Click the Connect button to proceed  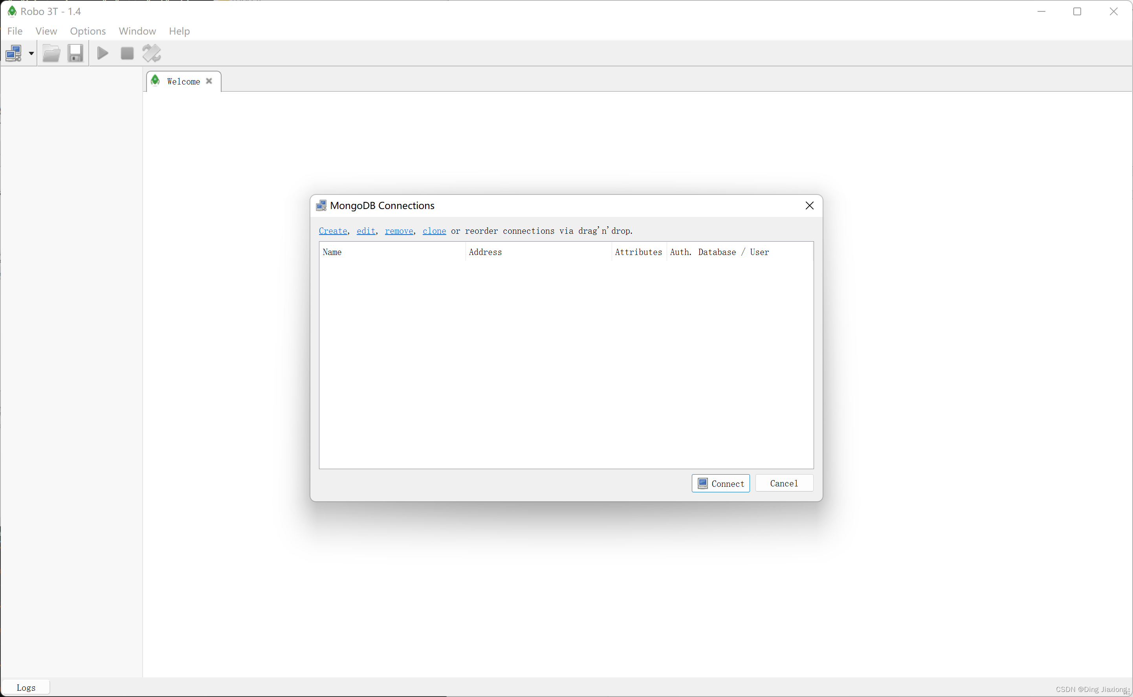coord(720,483)
